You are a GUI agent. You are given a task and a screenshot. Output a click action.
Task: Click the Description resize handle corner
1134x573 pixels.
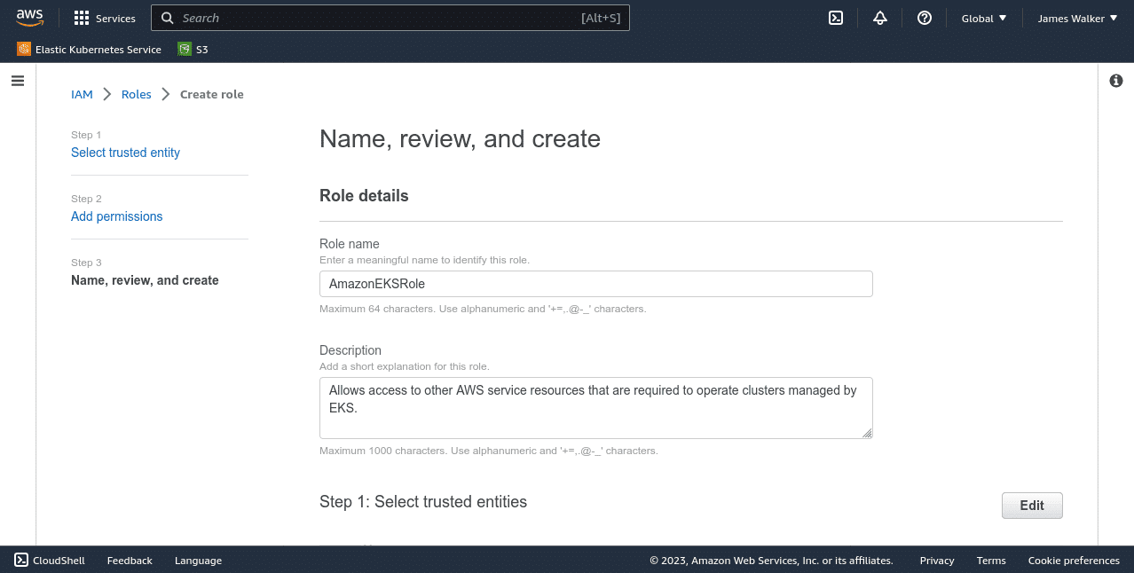pos(867,433)
